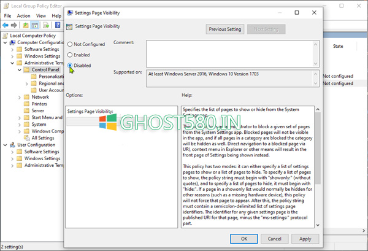The image size is (368, 251).
Task: Click the Help text scrollbar thumb
Action: click(x=318, y=148)
